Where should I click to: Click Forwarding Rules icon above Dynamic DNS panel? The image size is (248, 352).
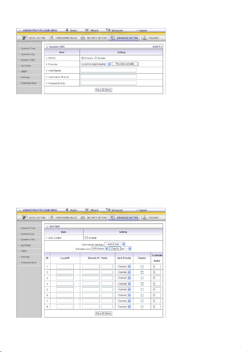click(52, 38)
